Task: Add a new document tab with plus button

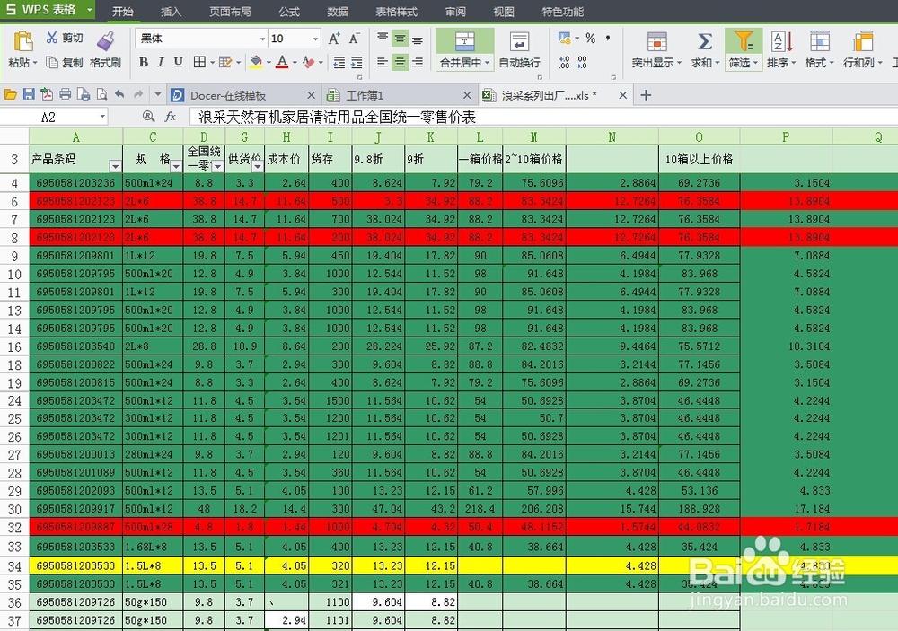Action: pos(646,95)
